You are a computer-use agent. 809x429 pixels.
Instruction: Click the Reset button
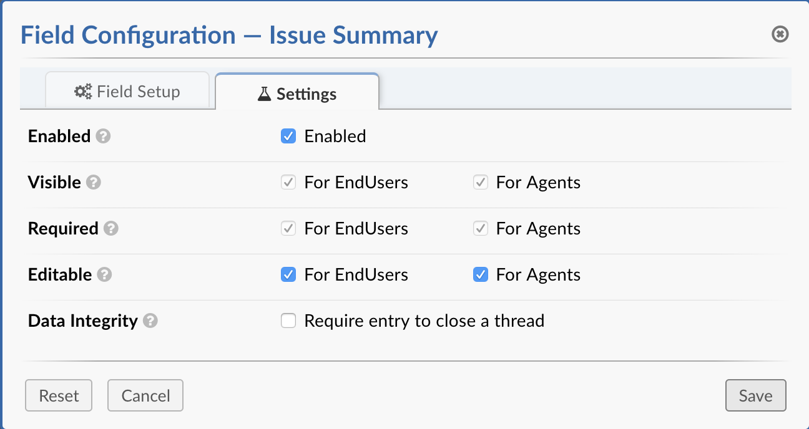tap(59, 396)
